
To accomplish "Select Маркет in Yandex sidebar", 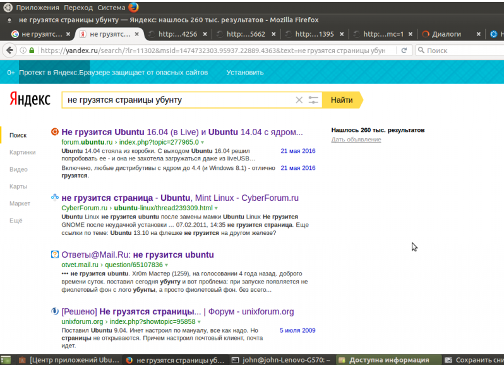I will click(x=20, y=203).
